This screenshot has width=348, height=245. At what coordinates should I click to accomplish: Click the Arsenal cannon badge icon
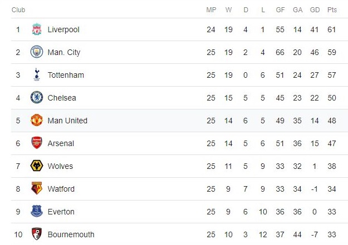pyautogui.click(x=37, y=143)
